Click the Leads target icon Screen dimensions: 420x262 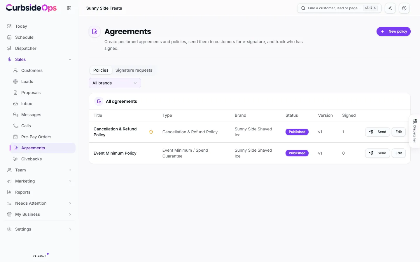pyautogui.click(x=15, y=82)
